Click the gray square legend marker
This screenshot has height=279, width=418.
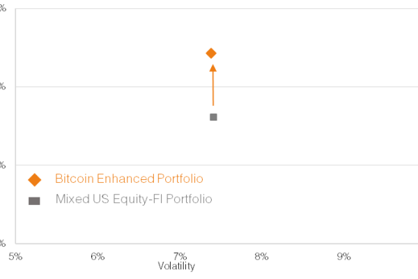point(34,200)
